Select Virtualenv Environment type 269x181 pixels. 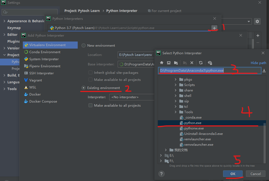[50, 45]
